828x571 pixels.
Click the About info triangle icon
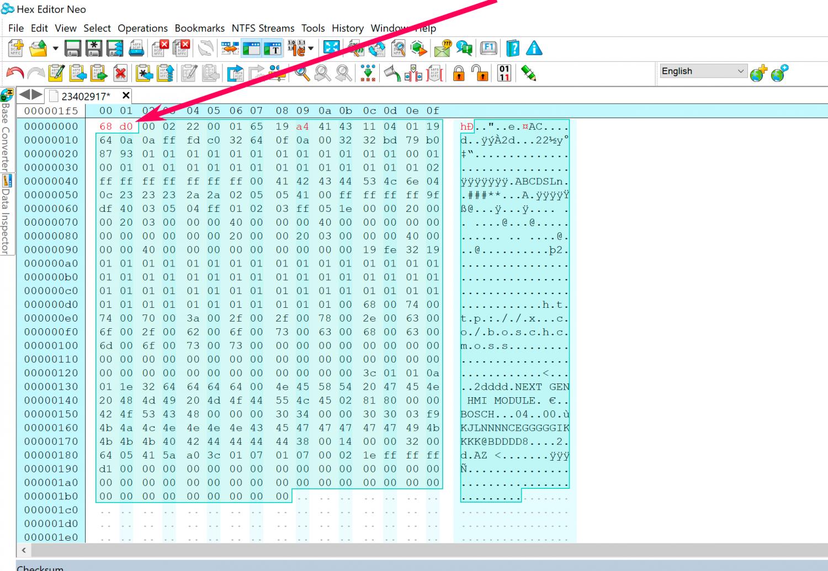coord(534,49)
